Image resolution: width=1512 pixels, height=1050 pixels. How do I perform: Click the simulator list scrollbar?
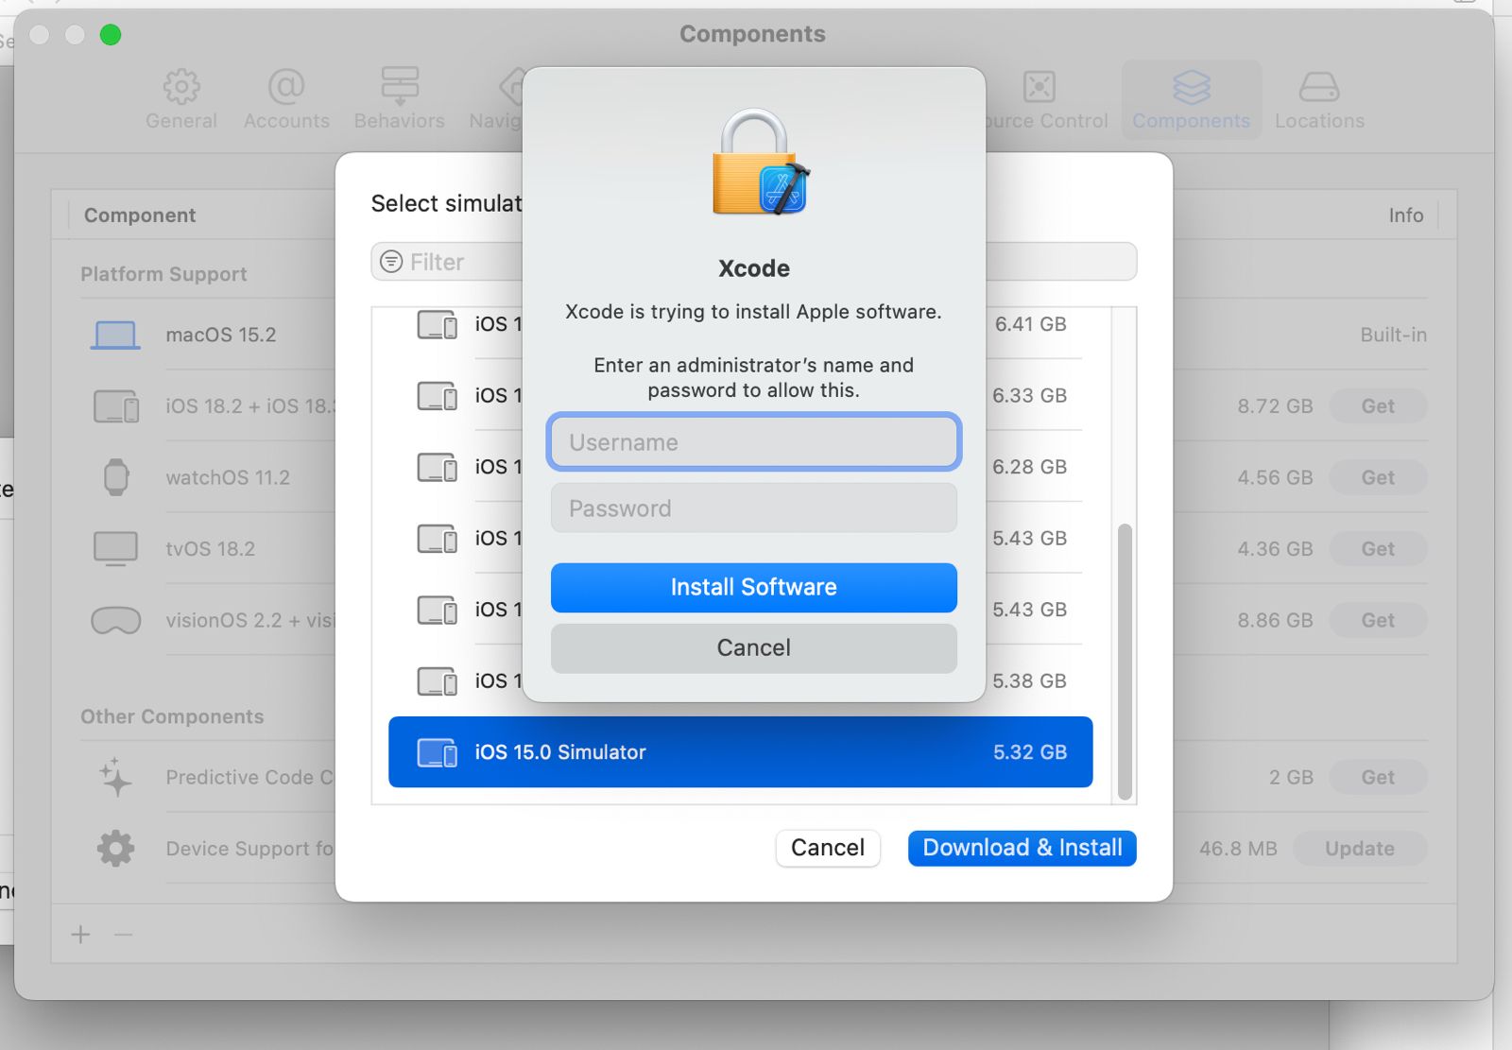tap(1125, 661)
